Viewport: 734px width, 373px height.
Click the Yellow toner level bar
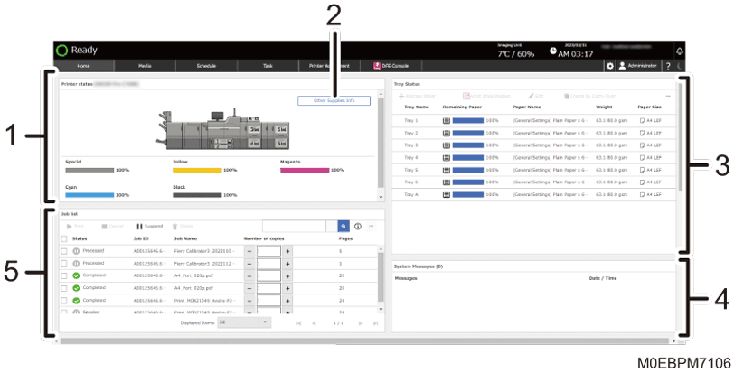click(197, 170)
